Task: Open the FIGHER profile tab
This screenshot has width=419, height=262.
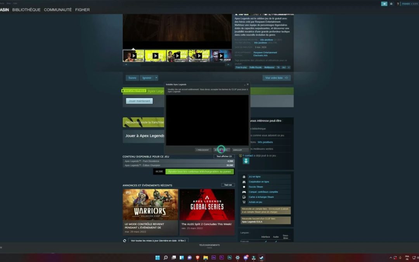Action: pos(82,10)
